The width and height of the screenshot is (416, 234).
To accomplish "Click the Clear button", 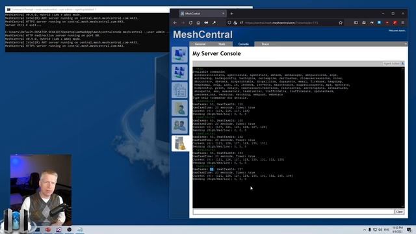I will 399,212.
